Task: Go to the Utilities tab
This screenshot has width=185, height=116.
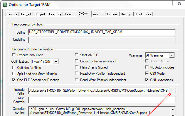Action: click(x=143, y=14)
